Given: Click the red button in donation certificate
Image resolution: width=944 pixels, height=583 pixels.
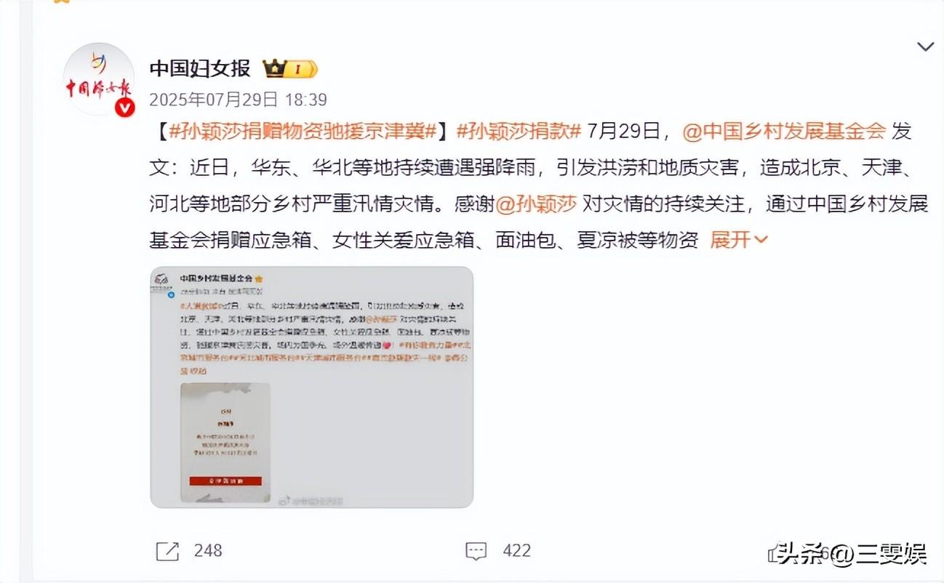Looking at the screenshot, I should click(x=225, y=481).
